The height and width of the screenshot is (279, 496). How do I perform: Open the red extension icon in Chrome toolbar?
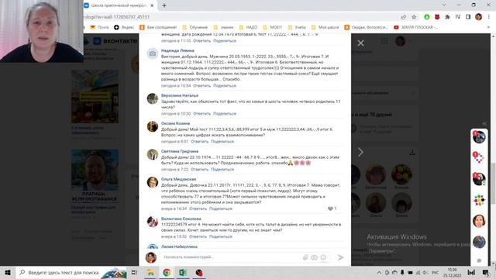tap(437, 17)
